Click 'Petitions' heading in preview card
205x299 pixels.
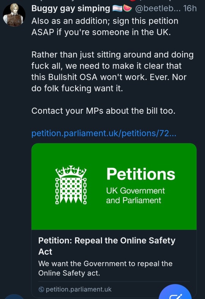click(141, 174)
